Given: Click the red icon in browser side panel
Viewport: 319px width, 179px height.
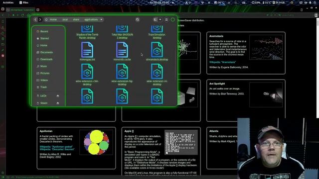Looking at the screenshot, I should coord(2,56).
